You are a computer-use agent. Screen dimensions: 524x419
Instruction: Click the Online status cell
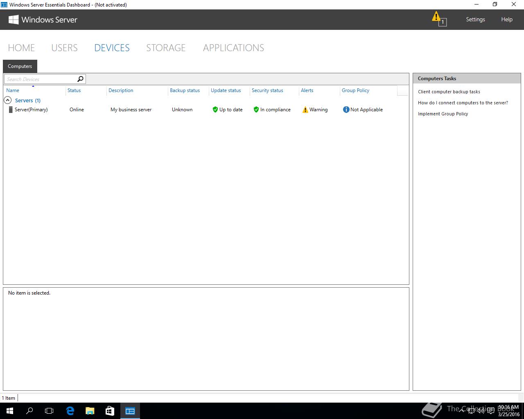[77, 110]
